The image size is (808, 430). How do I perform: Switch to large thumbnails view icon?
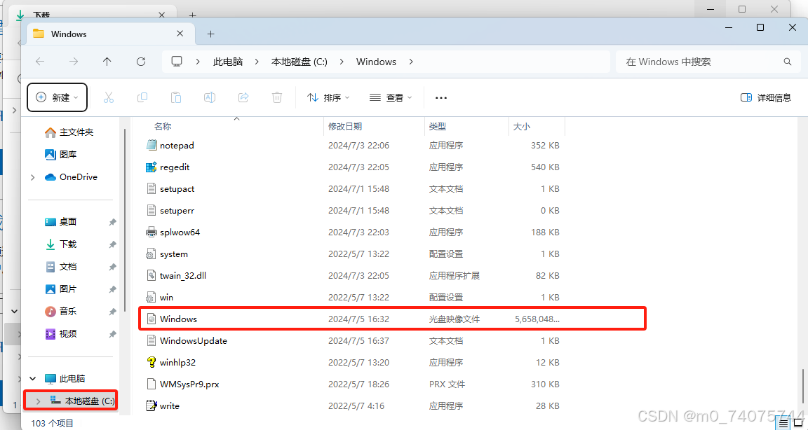(x=798, y=423)
